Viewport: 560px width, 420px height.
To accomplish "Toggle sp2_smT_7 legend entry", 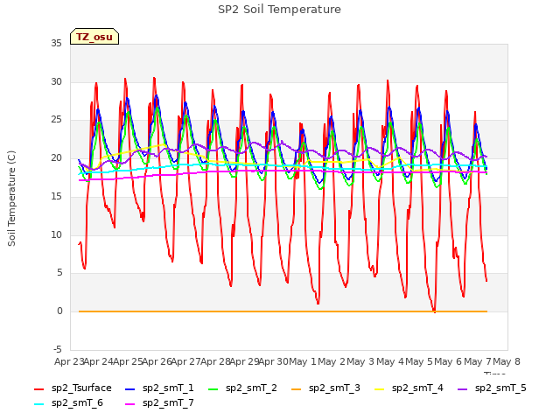I will pos(159,403).
